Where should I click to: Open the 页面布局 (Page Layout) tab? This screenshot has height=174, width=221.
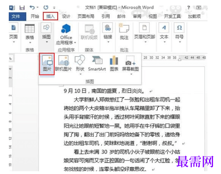click(86, 16)
